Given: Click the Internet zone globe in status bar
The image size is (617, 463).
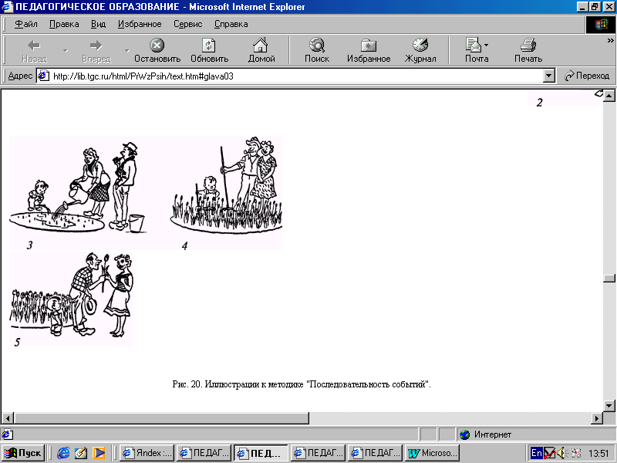Looking at the screenshot, I should [x=465, y=434].
